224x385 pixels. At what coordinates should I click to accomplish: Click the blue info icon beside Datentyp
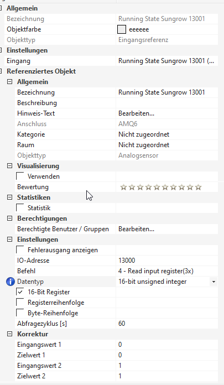point(11,282)
